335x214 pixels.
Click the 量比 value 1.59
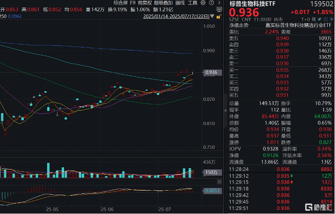click(327, 110)
